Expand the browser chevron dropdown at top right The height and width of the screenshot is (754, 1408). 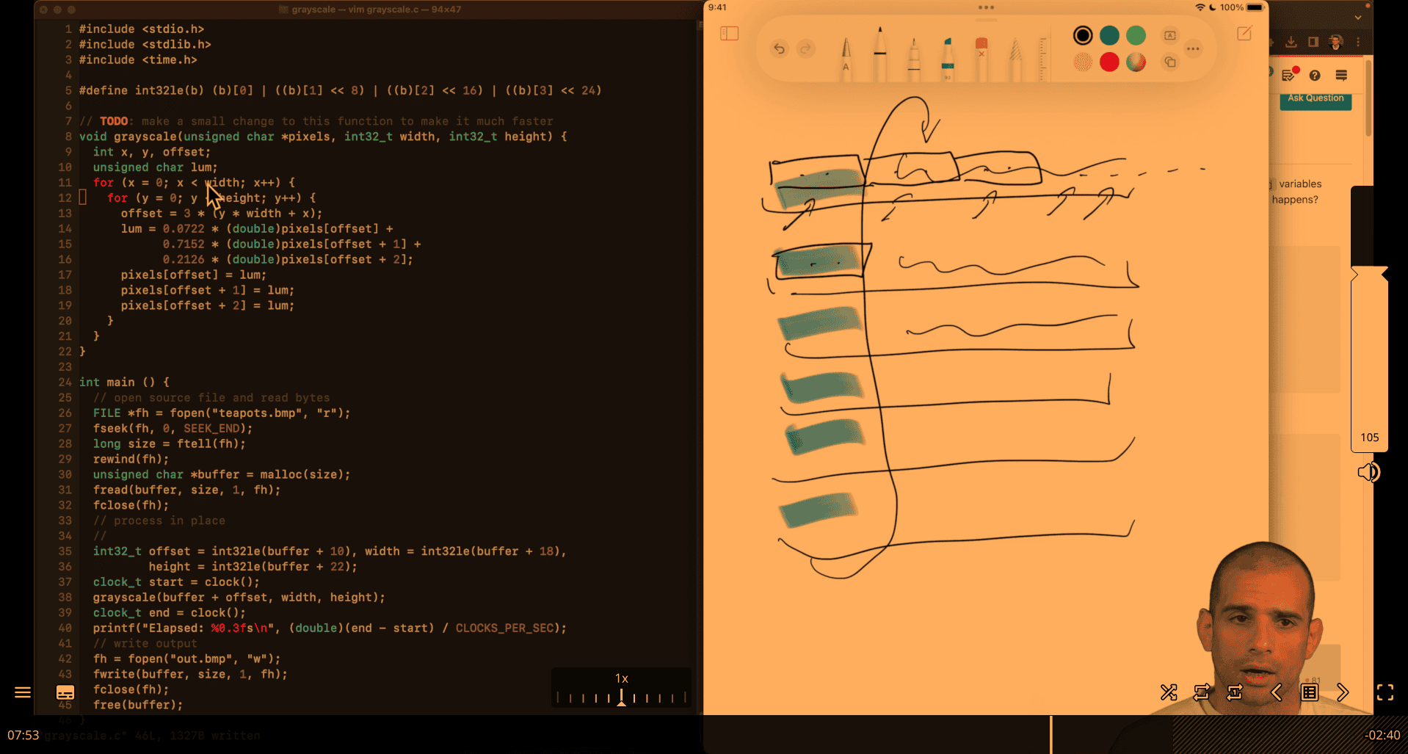pos(1358,17)
